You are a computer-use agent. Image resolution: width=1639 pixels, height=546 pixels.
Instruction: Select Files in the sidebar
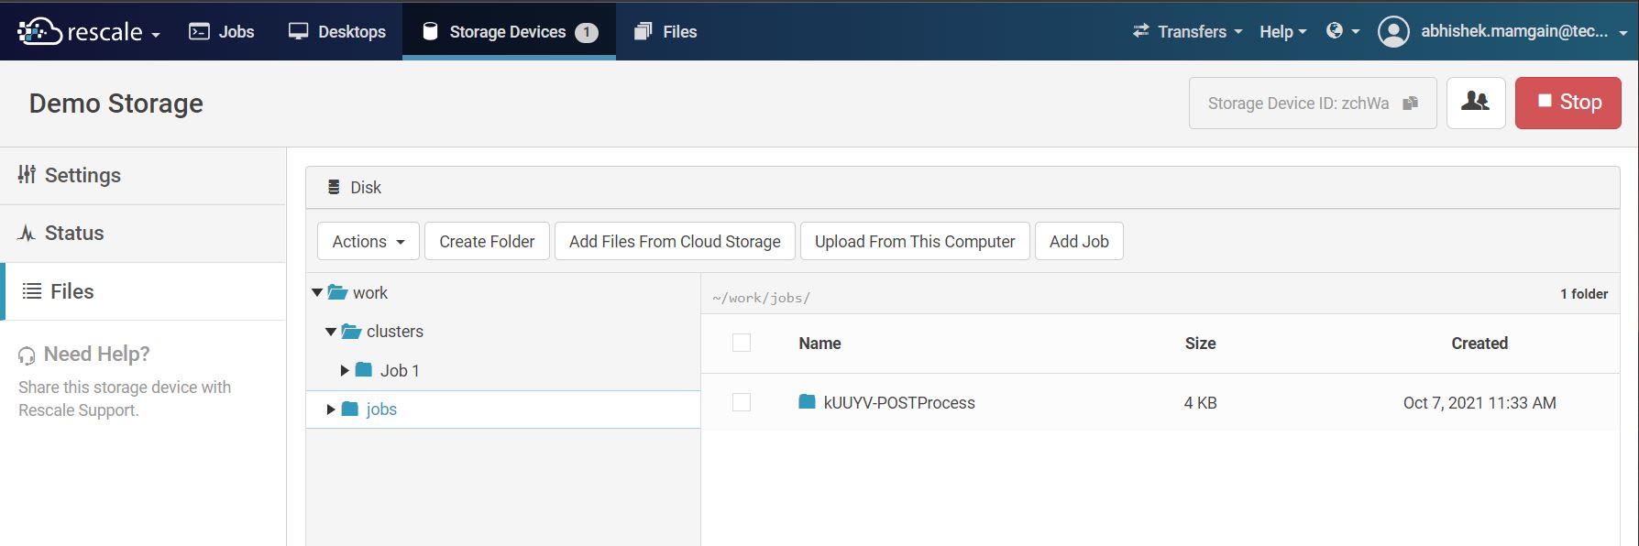pos(143,291)
